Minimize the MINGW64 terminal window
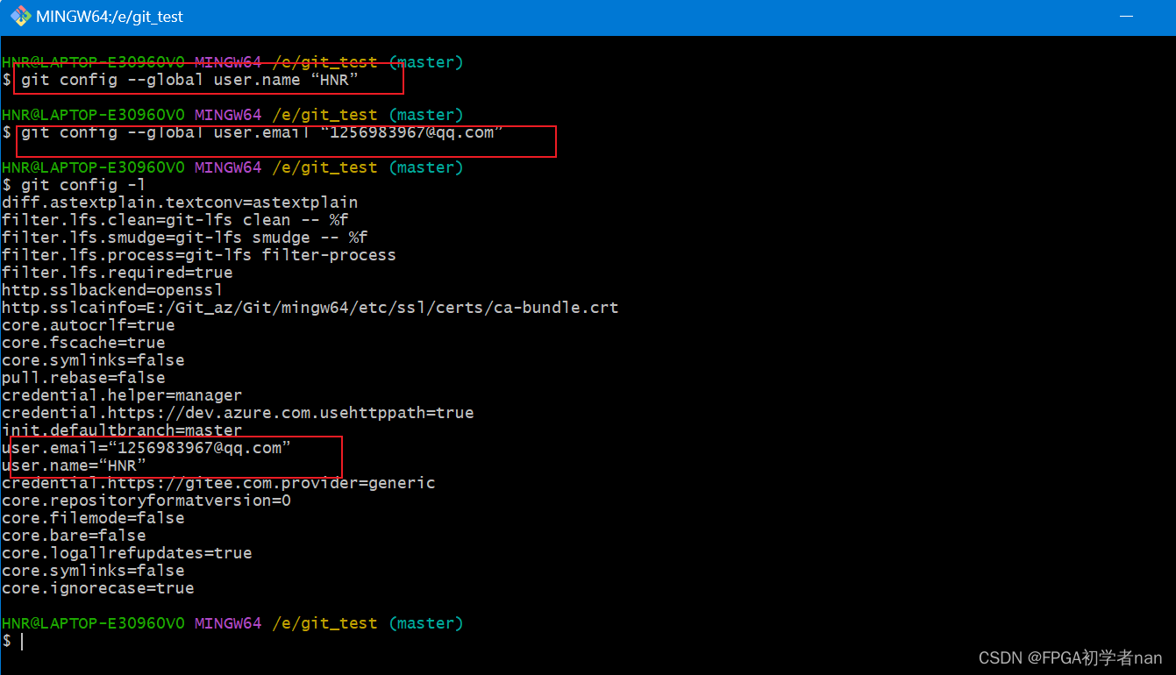 pyautogui.click(x=1126, y=17)
